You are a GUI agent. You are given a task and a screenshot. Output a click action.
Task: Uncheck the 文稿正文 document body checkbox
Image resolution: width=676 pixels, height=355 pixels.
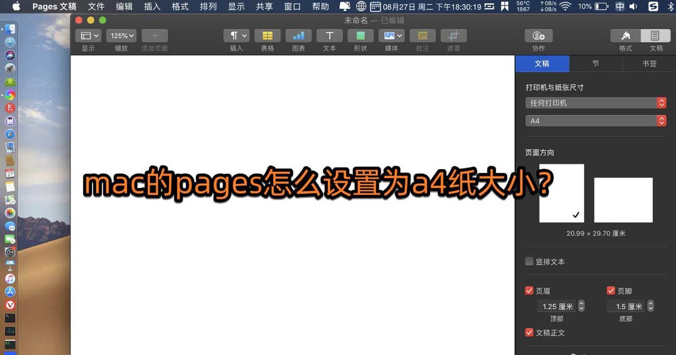coord(529,332)
